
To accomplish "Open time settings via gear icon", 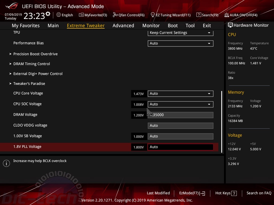I will tap(48, 14).
